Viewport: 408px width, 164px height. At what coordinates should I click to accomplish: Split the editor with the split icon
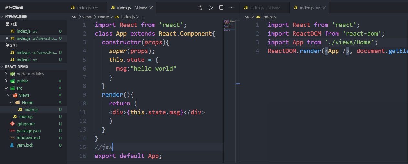point(221,7)
